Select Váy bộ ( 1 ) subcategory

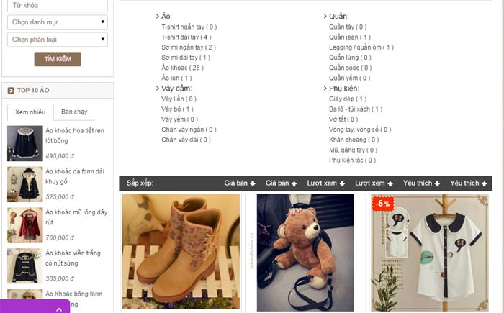tap(177, 109)
